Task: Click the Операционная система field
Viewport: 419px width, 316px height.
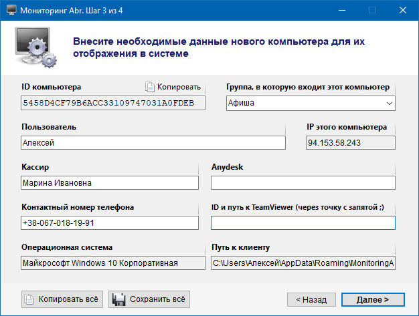Action: click(x=113, y=263)
